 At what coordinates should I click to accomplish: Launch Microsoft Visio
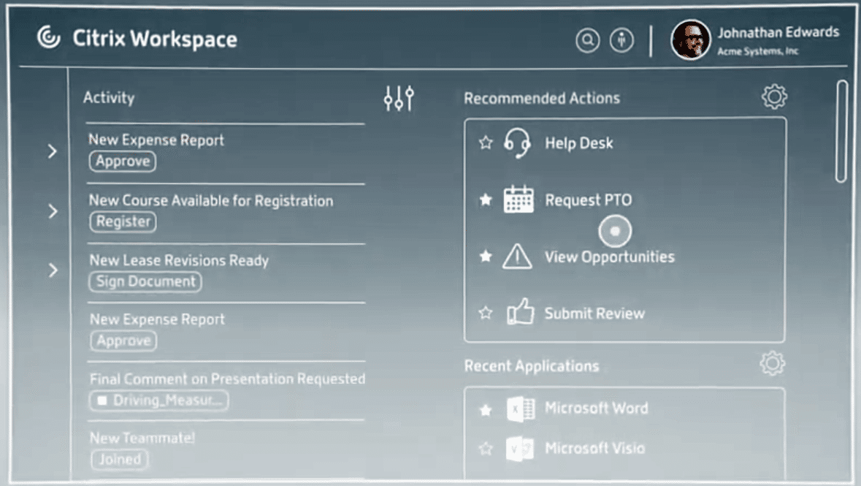click(x=594, y=449)
